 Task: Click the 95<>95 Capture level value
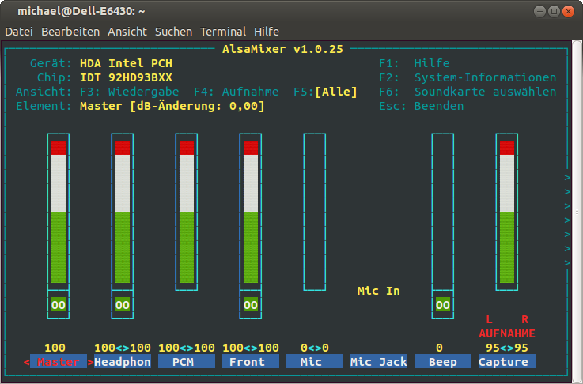pos(507,348)
